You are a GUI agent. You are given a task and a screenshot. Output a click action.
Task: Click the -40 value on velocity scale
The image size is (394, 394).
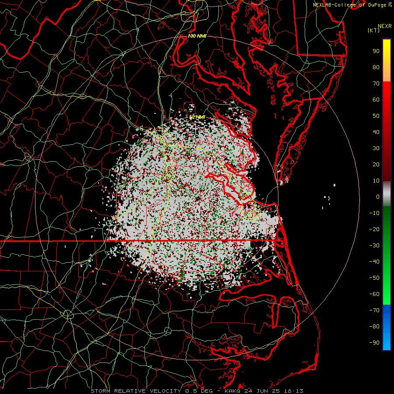374,262
